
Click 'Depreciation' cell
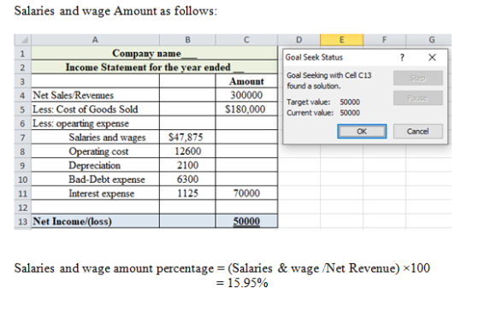point(95,165)
